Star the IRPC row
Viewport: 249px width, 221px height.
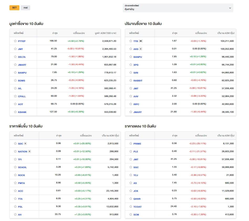(131, 104)
